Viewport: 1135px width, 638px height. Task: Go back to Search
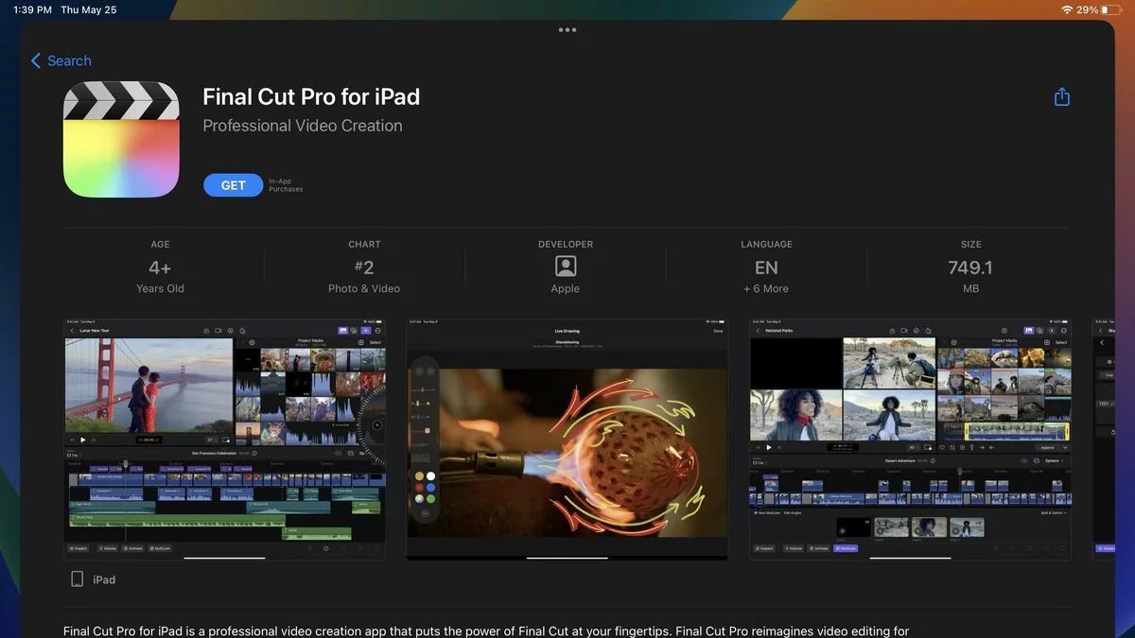click(x=61, y=60)
